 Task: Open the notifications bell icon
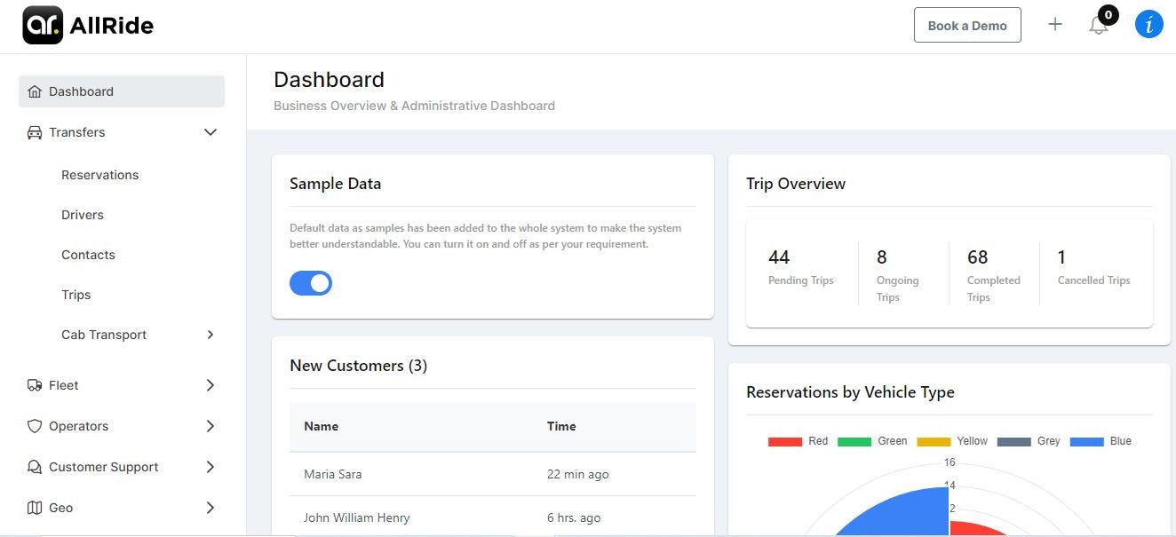[x=1099, y=25]
